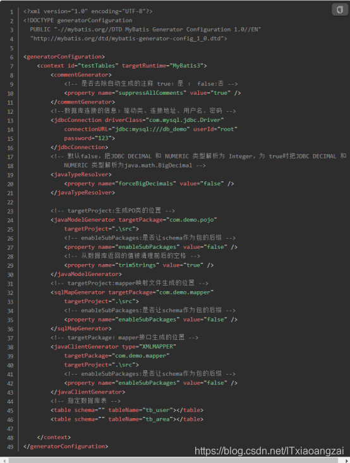Image resolution: width=350 pixels, height=463 pixels.
Task: Click the 'java.math.BigDecimal' comment text
Action: 158,165
